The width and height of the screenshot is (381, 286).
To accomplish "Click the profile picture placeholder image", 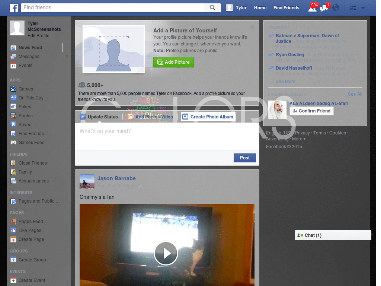I will coord(114,49).
